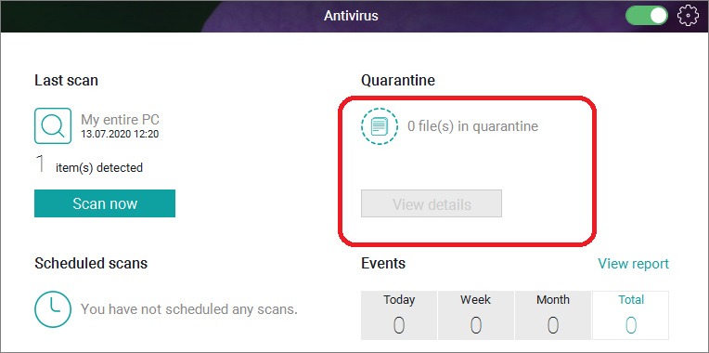709x353 pixels.
Task: Select the Today events tab
Action: pos(399,315)
